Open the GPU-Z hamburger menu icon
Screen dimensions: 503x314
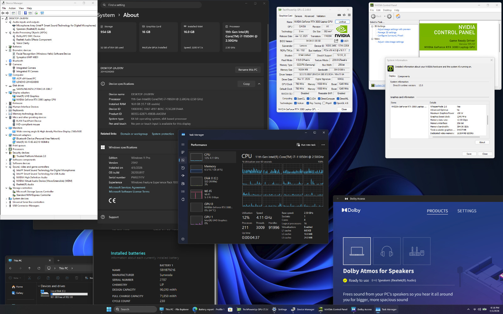(x=349, y=15)
